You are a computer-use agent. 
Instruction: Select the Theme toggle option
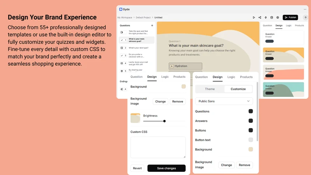[x=210, y=89]
